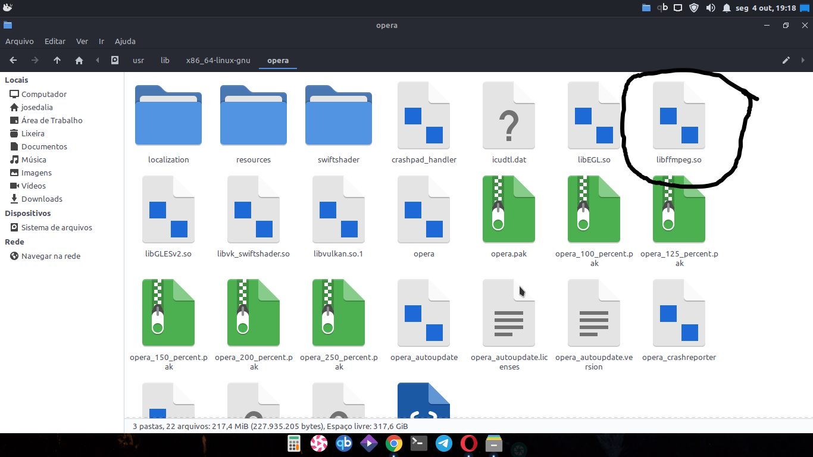Select the opera_250_percent.pak file
This screenshot has width=813, height=457.
[339, 313]
